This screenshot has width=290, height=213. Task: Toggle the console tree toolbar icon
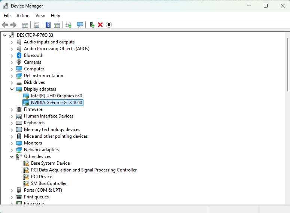pos(25,25)
